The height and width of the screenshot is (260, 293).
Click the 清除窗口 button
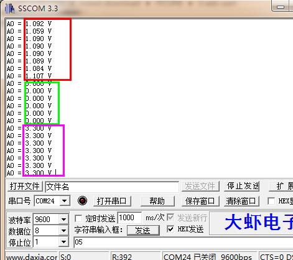[x=241, y=201]
